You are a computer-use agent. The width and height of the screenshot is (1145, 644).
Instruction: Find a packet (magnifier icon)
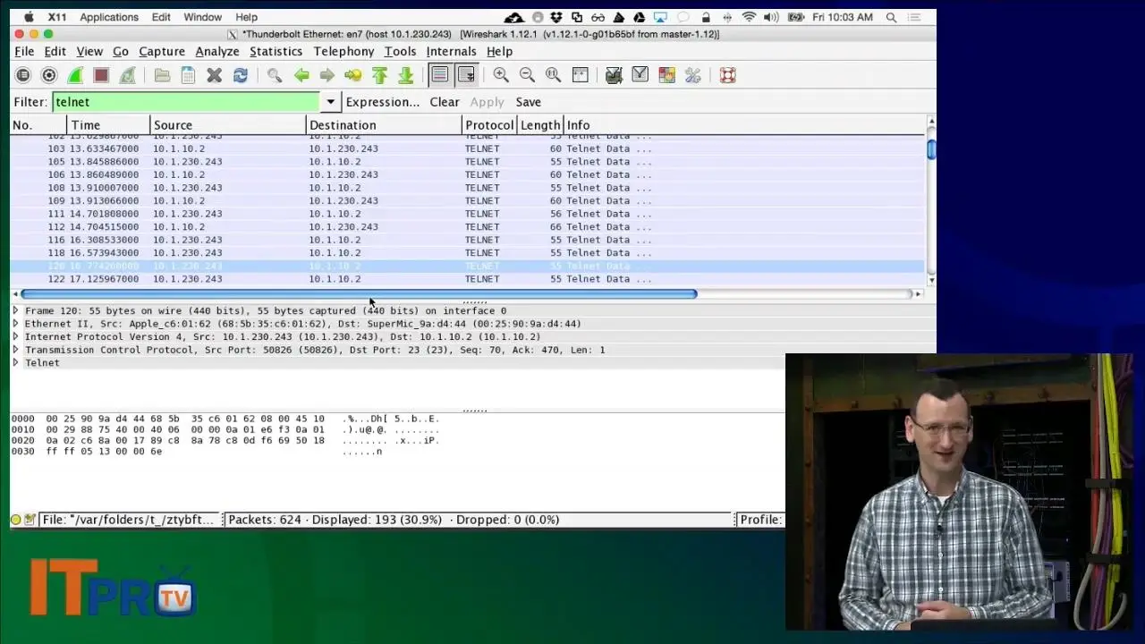[275, 75]
